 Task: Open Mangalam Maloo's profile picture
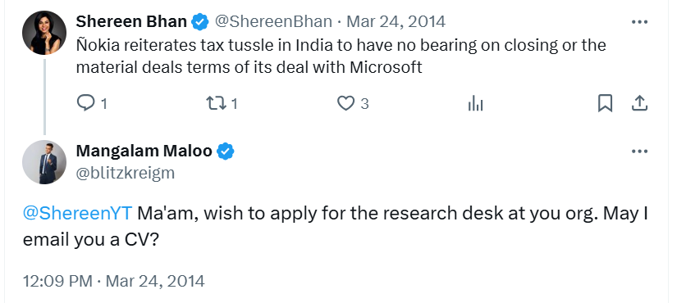click(x=44, y=162)
